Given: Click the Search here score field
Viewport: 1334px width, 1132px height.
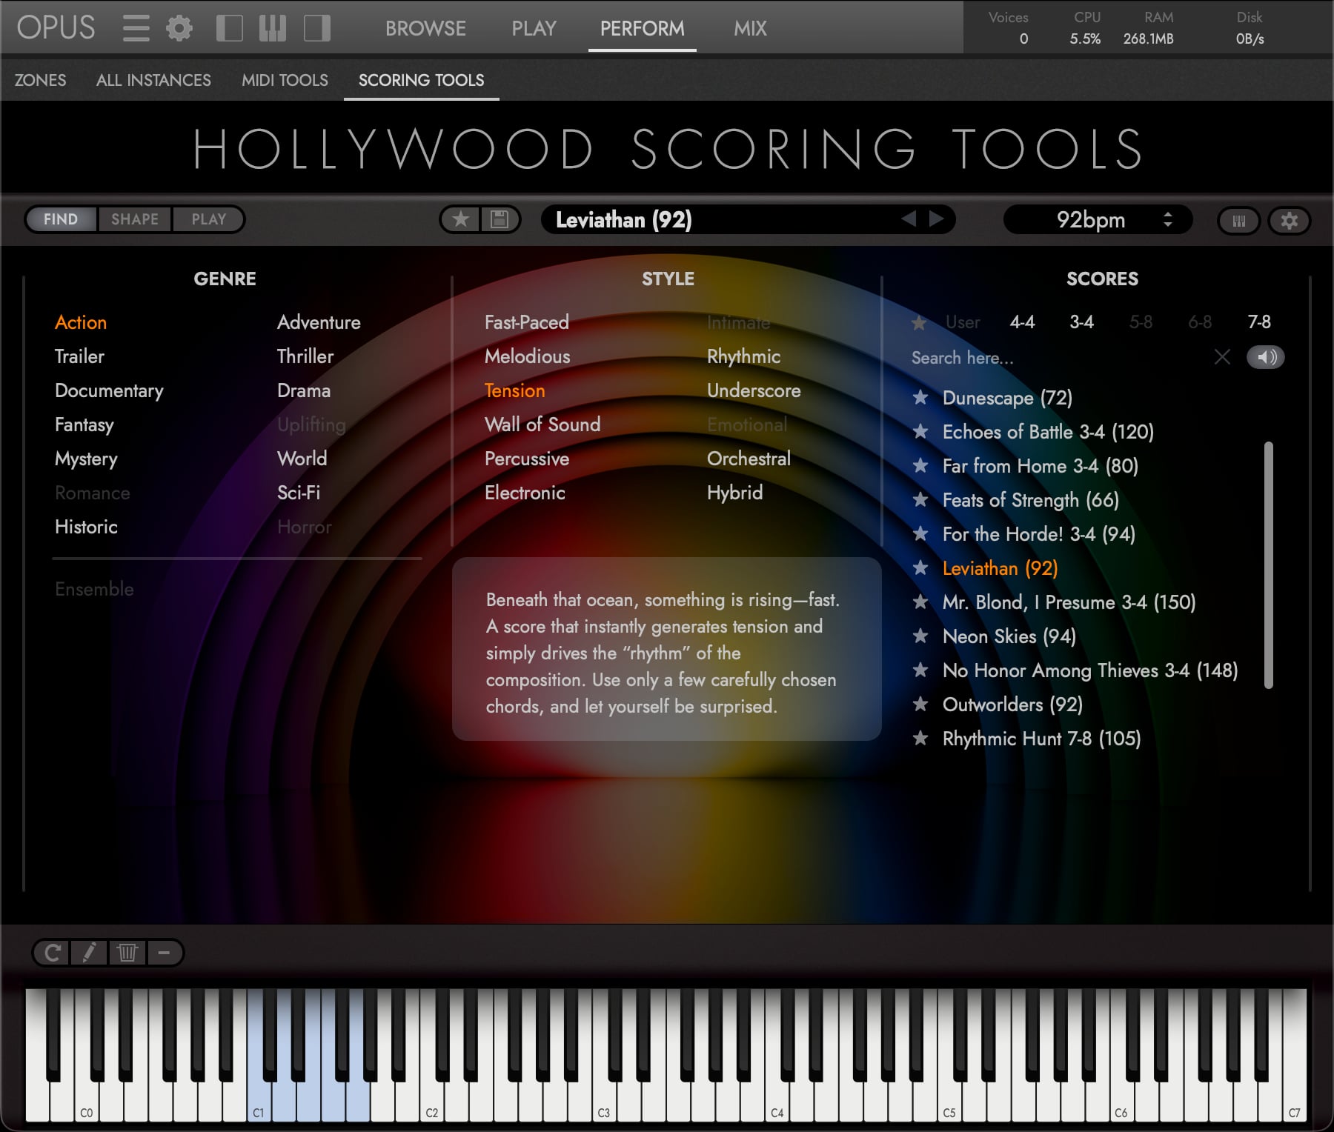Looking at the screenshot, I should tap(1056, 358).
